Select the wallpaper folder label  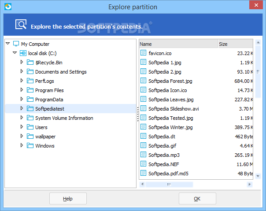(x=45, y=137)
